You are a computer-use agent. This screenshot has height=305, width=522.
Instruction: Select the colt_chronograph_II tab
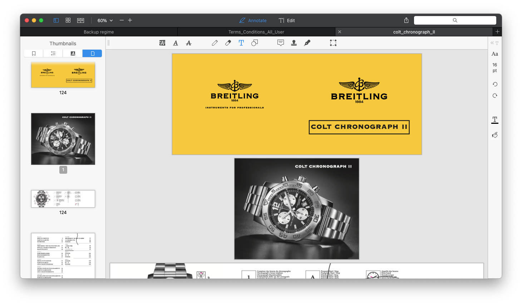[x=414, y=32]
